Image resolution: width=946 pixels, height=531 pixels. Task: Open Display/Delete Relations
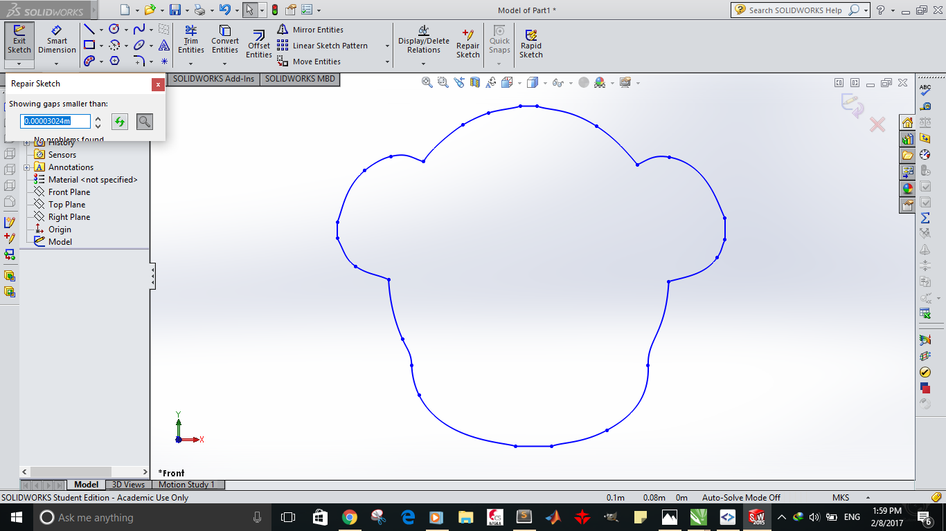click(424, 40)
